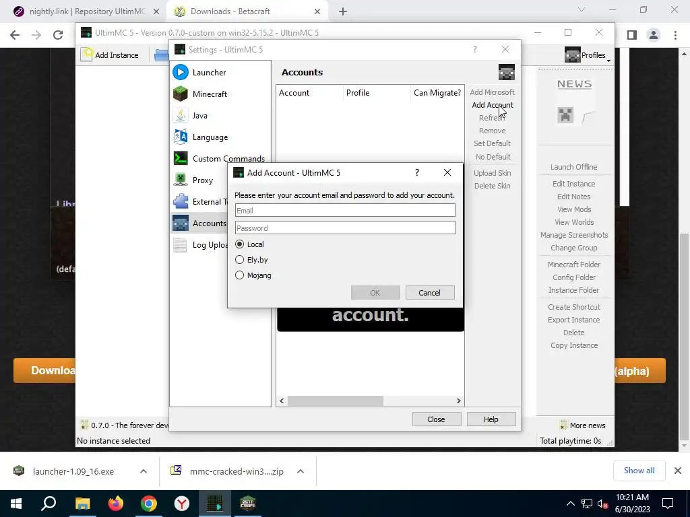This screenshot has width=690, height=517.
Task: Switch to Downloads - Betacraft browser tab
Action: coord(247,11)
